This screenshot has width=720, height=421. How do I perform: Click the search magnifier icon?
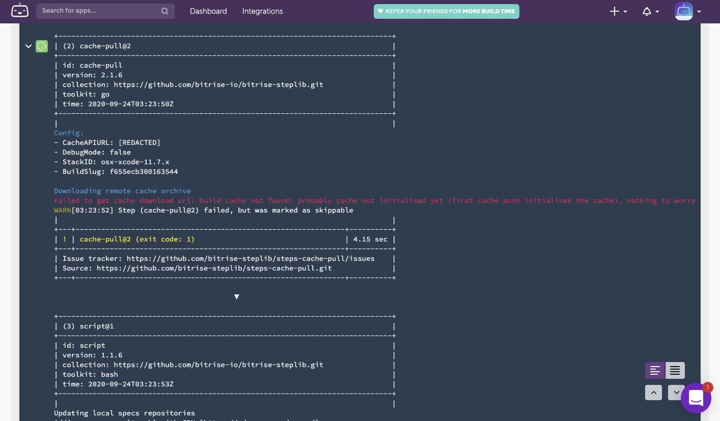tap(165, 11)
